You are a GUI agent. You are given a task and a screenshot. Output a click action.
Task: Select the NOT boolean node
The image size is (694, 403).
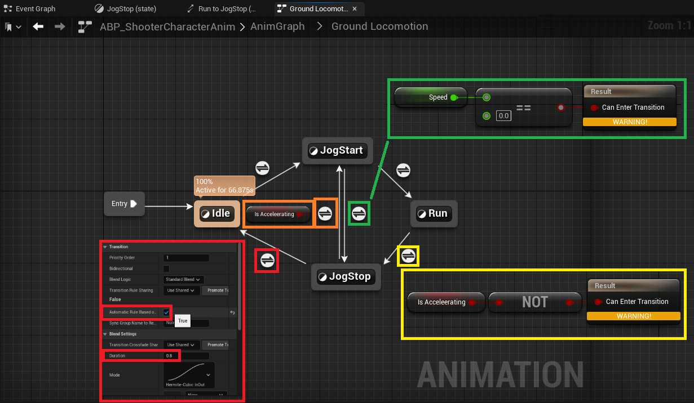(x=534, y=302)
